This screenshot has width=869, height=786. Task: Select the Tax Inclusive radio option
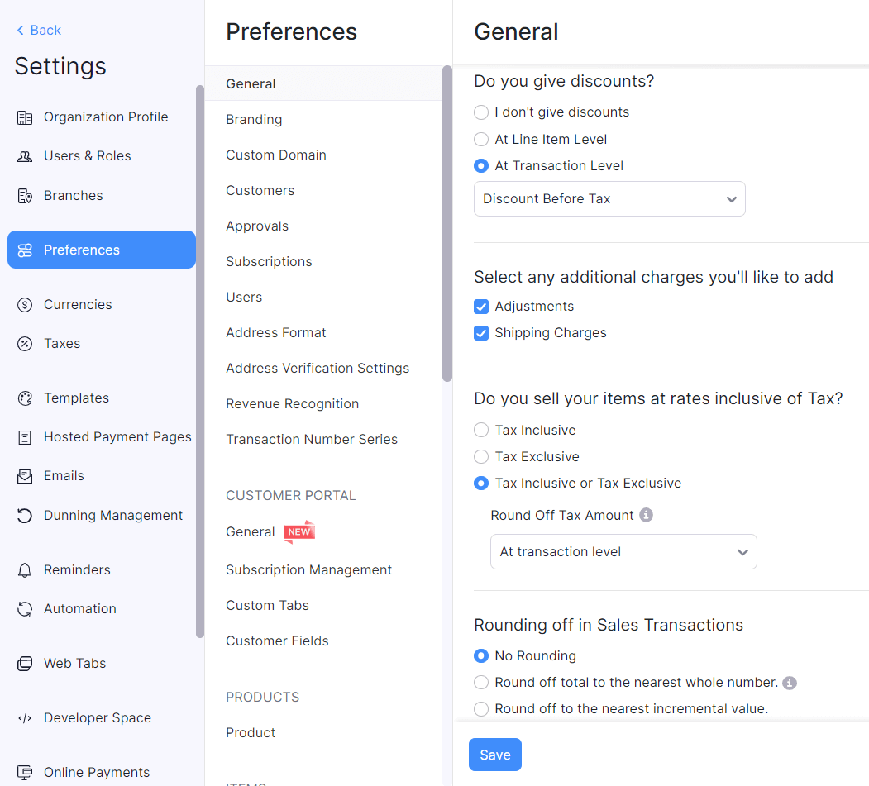point(481,430)
